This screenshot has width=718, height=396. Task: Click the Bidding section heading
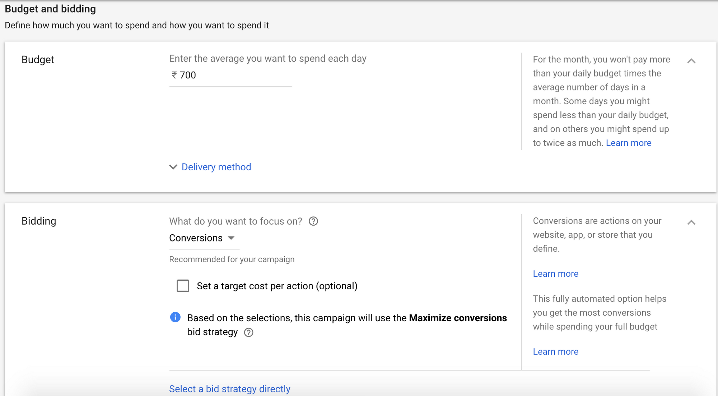click(39, 221)
